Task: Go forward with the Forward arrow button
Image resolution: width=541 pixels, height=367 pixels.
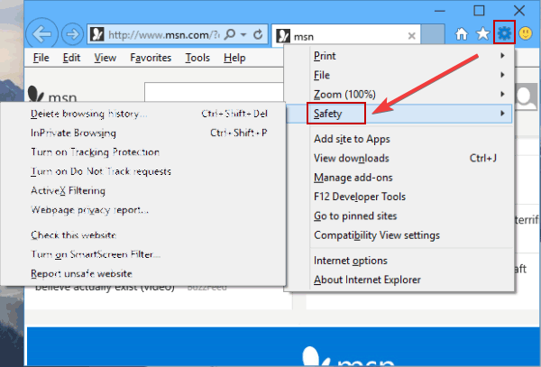Action: (72, 34)
